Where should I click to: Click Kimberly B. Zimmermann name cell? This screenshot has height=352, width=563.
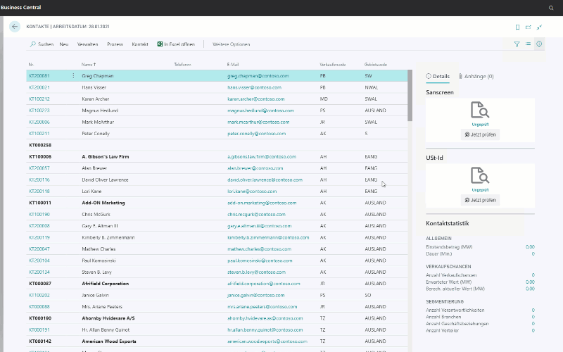tap(108, 237)
